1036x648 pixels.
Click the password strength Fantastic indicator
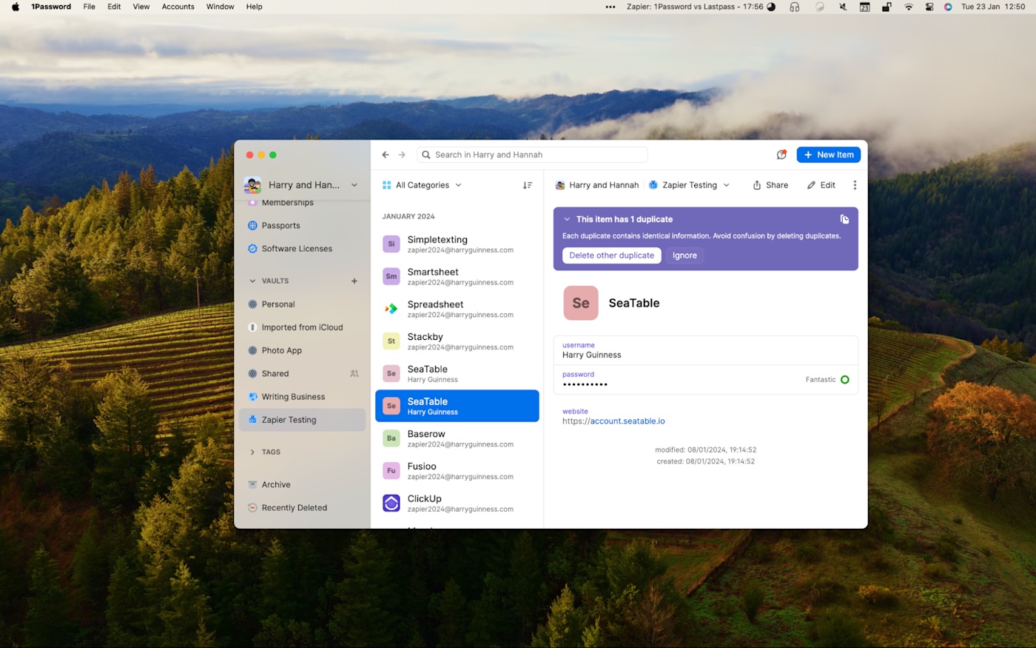click(827, 380)
